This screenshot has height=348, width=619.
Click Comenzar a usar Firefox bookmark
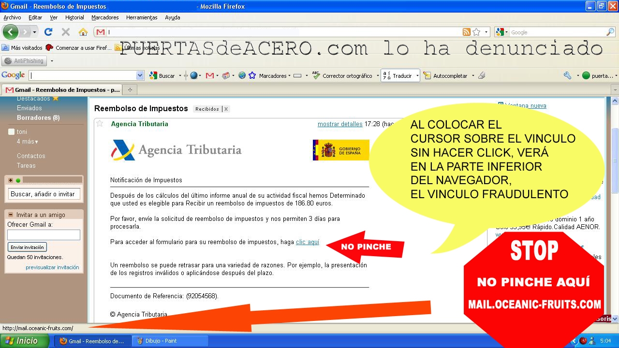(78, 48)
